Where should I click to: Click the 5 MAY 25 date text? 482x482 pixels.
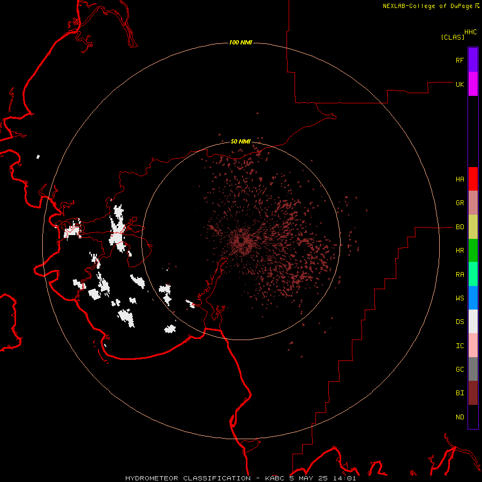tap(309, 478)
